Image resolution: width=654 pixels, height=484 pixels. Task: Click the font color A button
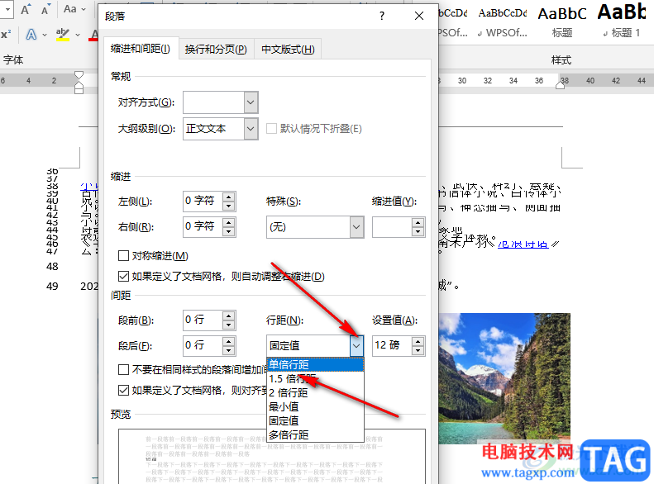coord(93,35)
